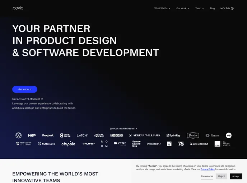Click the Got a vision? Let's build it! text
247x183 pixels.
pyautogui.click(x=28, y=99)
